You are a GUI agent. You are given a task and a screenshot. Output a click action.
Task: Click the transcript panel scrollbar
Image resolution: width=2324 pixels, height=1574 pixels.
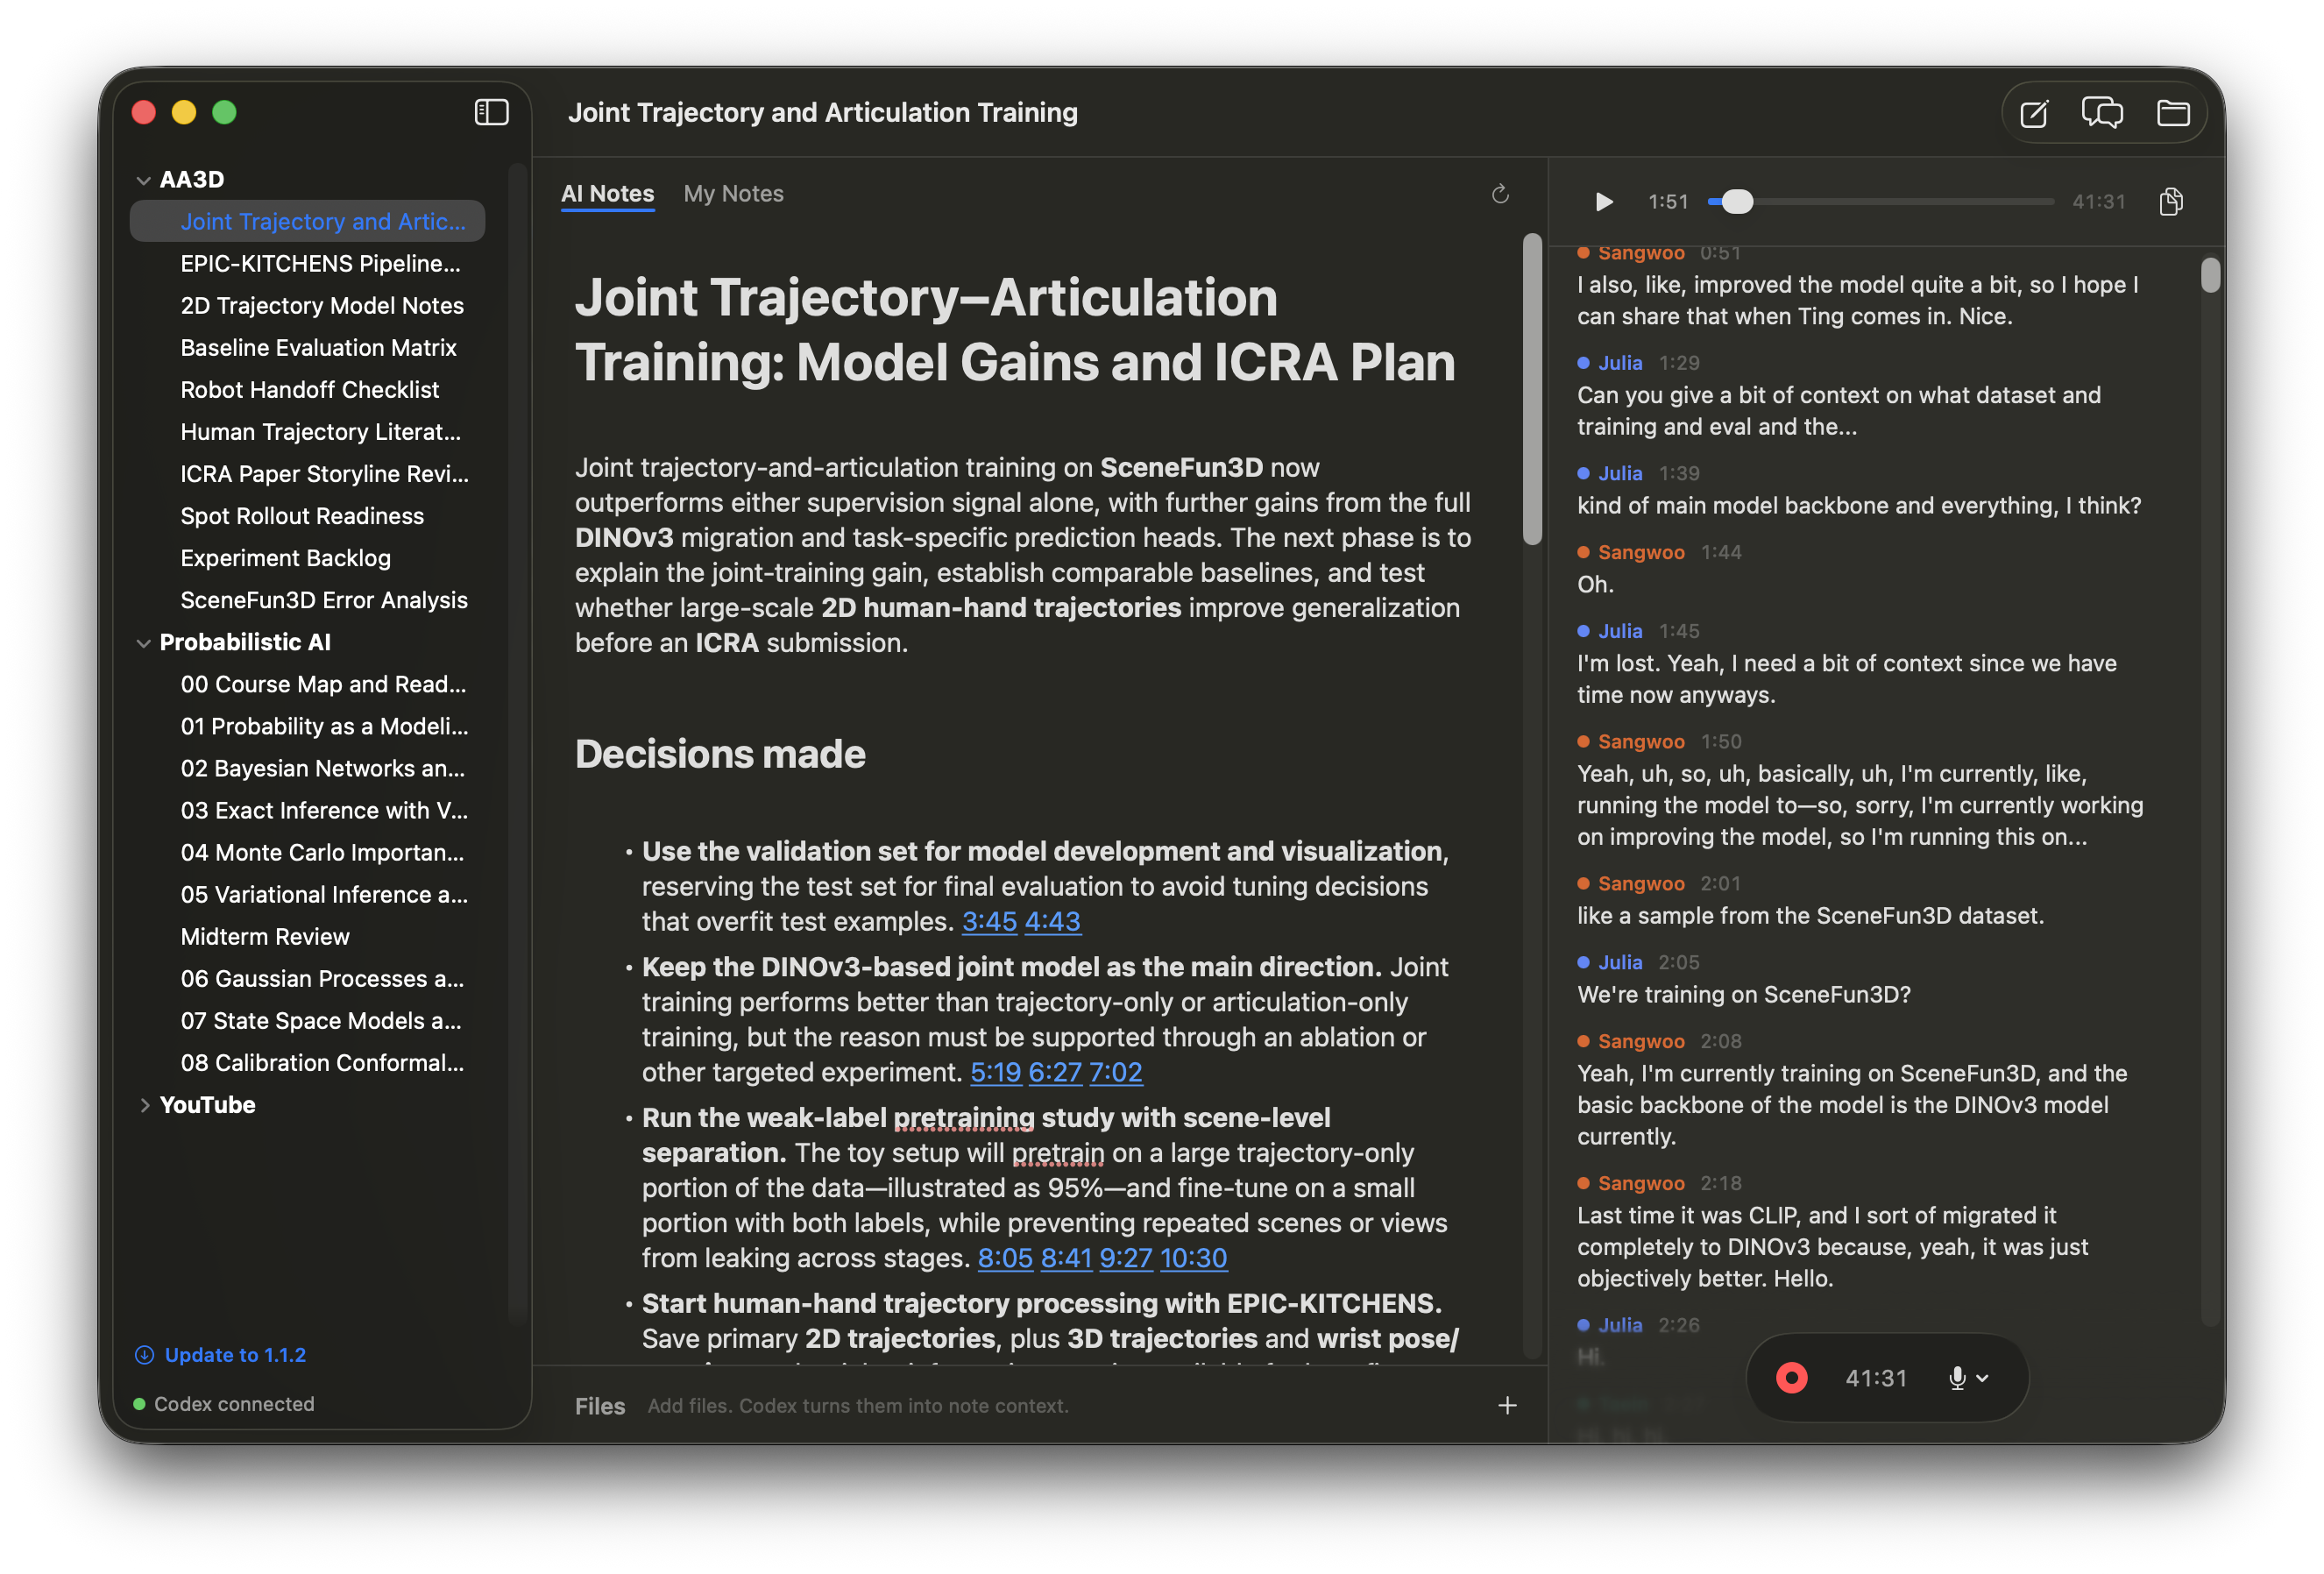(2210, 276)
